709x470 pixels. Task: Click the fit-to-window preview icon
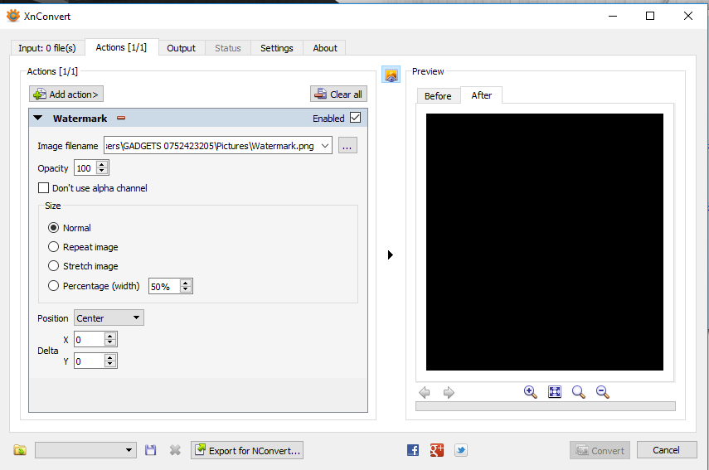(555, 392)
